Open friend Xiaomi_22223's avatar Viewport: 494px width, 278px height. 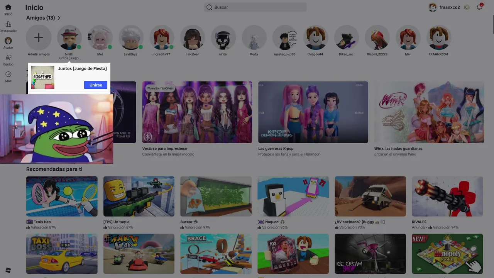click(377, 37)
